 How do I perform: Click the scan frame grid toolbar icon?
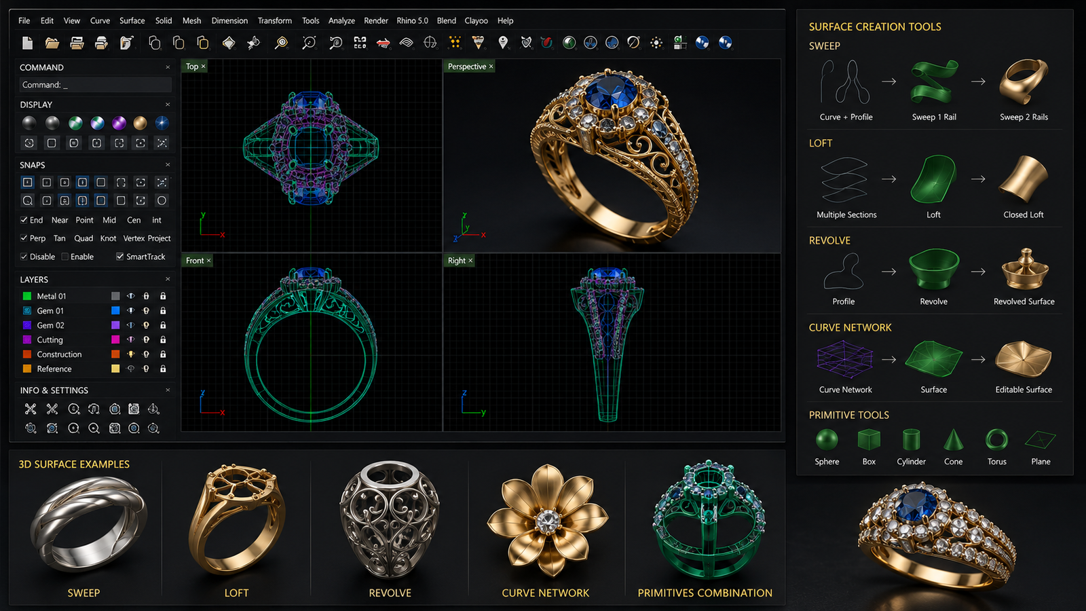[x=360, y=43]
